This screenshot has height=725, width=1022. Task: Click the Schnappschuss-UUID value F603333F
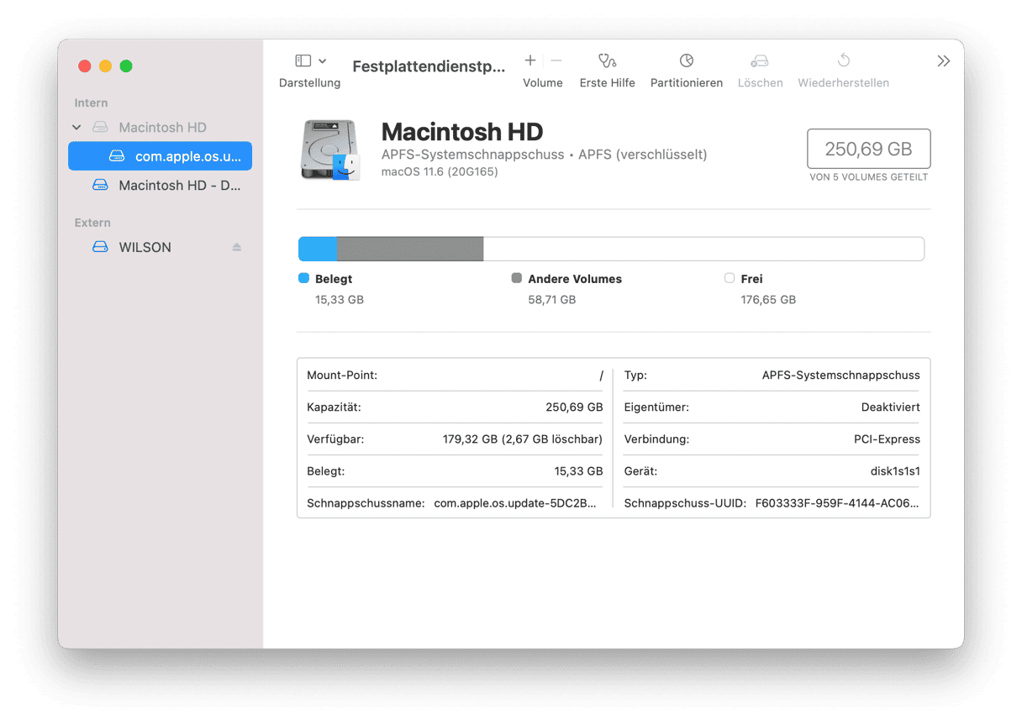point(837,503)
